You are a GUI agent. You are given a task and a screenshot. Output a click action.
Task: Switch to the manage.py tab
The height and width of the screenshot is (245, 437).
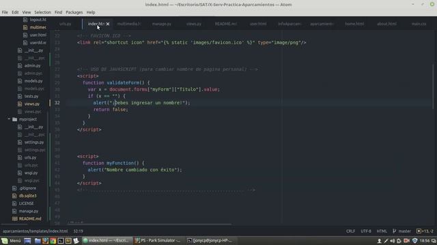162,24
